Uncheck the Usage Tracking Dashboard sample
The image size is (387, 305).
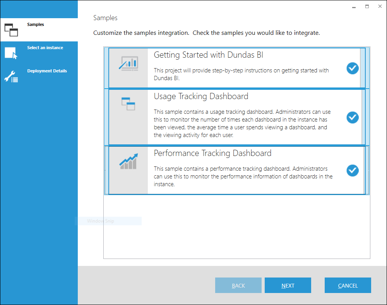[x=353, y=117]
